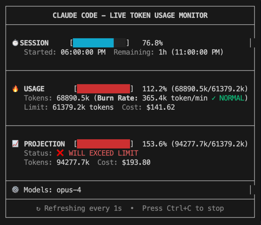Click the red X status icon
Viewport: 261px width, 225px height.
(x=60, y=153)
